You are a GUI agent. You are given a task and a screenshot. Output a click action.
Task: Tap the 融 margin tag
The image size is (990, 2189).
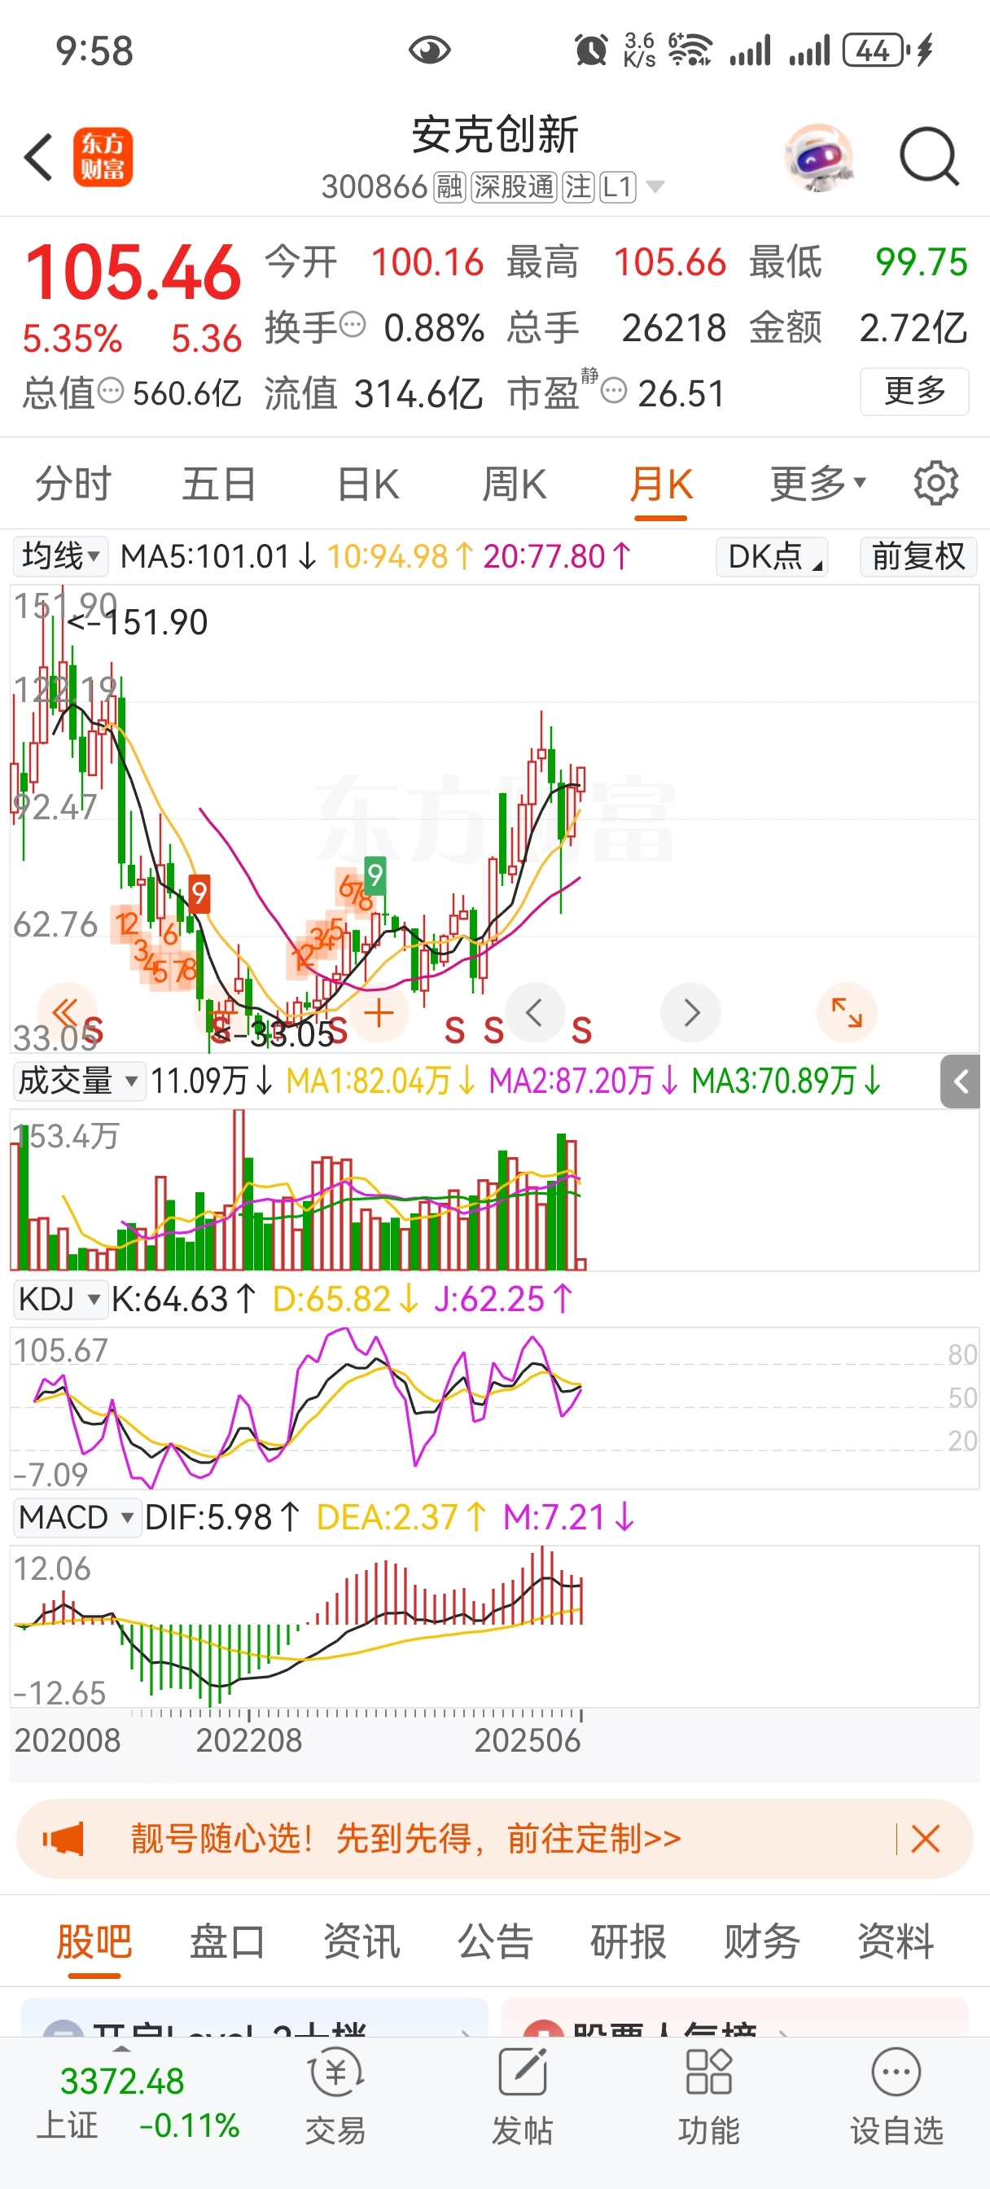449,186
